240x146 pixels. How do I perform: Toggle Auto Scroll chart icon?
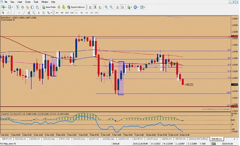click(118, 7)
